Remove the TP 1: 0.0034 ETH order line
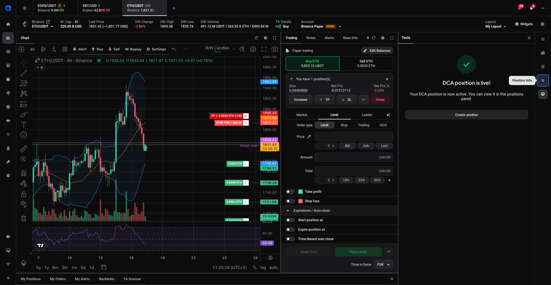 pyautogui.click(x=246, y=116)
